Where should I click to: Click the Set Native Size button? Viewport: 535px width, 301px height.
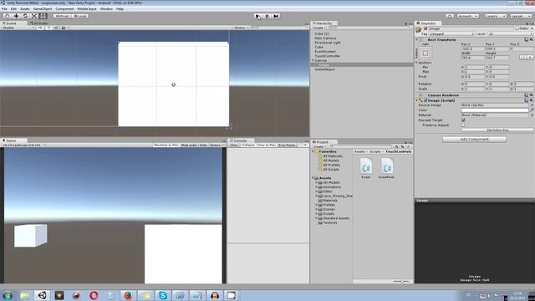tap(497, 130)
